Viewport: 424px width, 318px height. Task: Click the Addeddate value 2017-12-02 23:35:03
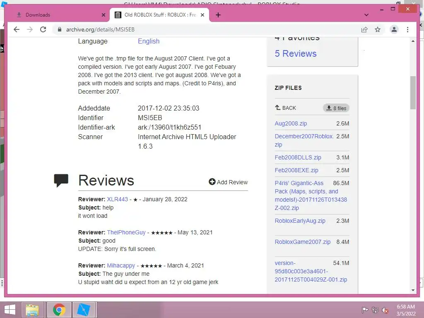pyautogui.click(x=169, y=108)
